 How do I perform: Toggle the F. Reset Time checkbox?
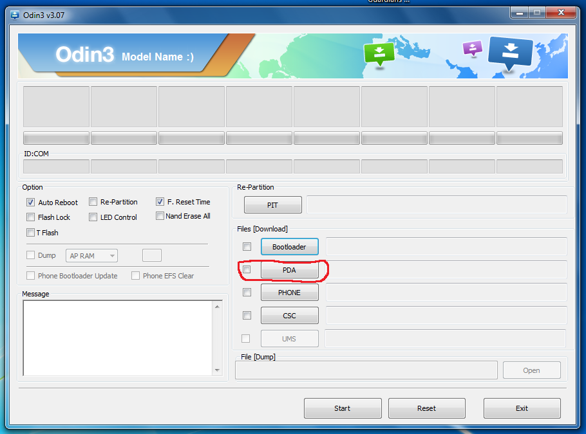click(x=160, y=201)
